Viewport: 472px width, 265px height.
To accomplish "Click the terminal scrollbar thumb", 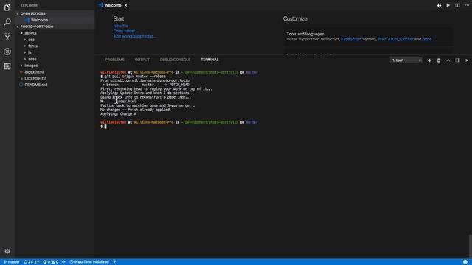I will coord(470,245).
